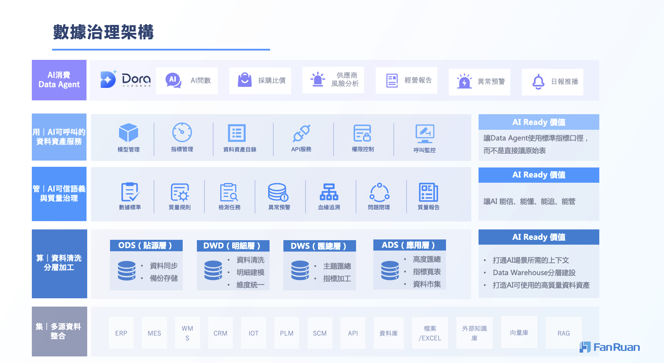
Task: Click the bullet 備份存儲
Action: (x=164, y=278)
